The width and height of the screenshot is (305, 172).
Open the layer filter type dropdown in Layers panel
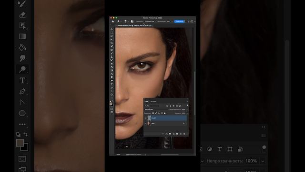[x=152, y=106]
